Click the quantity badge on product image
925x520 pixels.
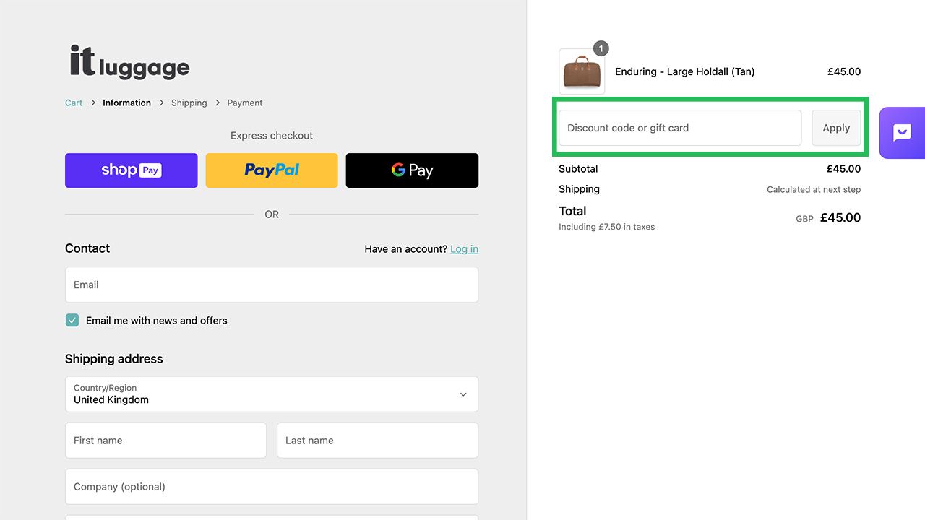click(x=601, y=48)
